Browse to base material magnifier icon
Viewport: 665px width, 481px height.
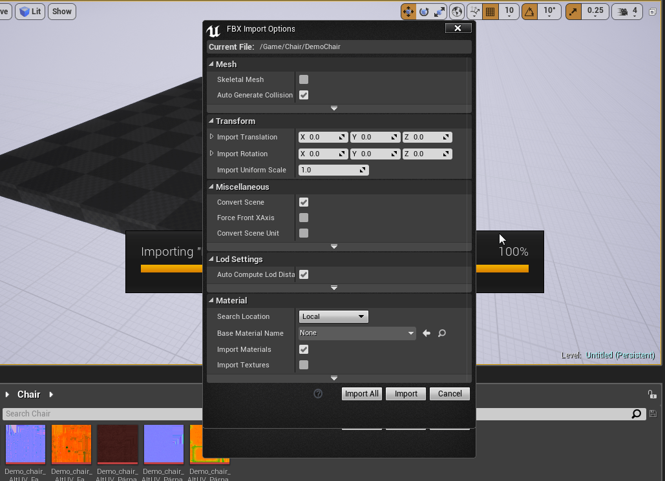pos(442,333)
